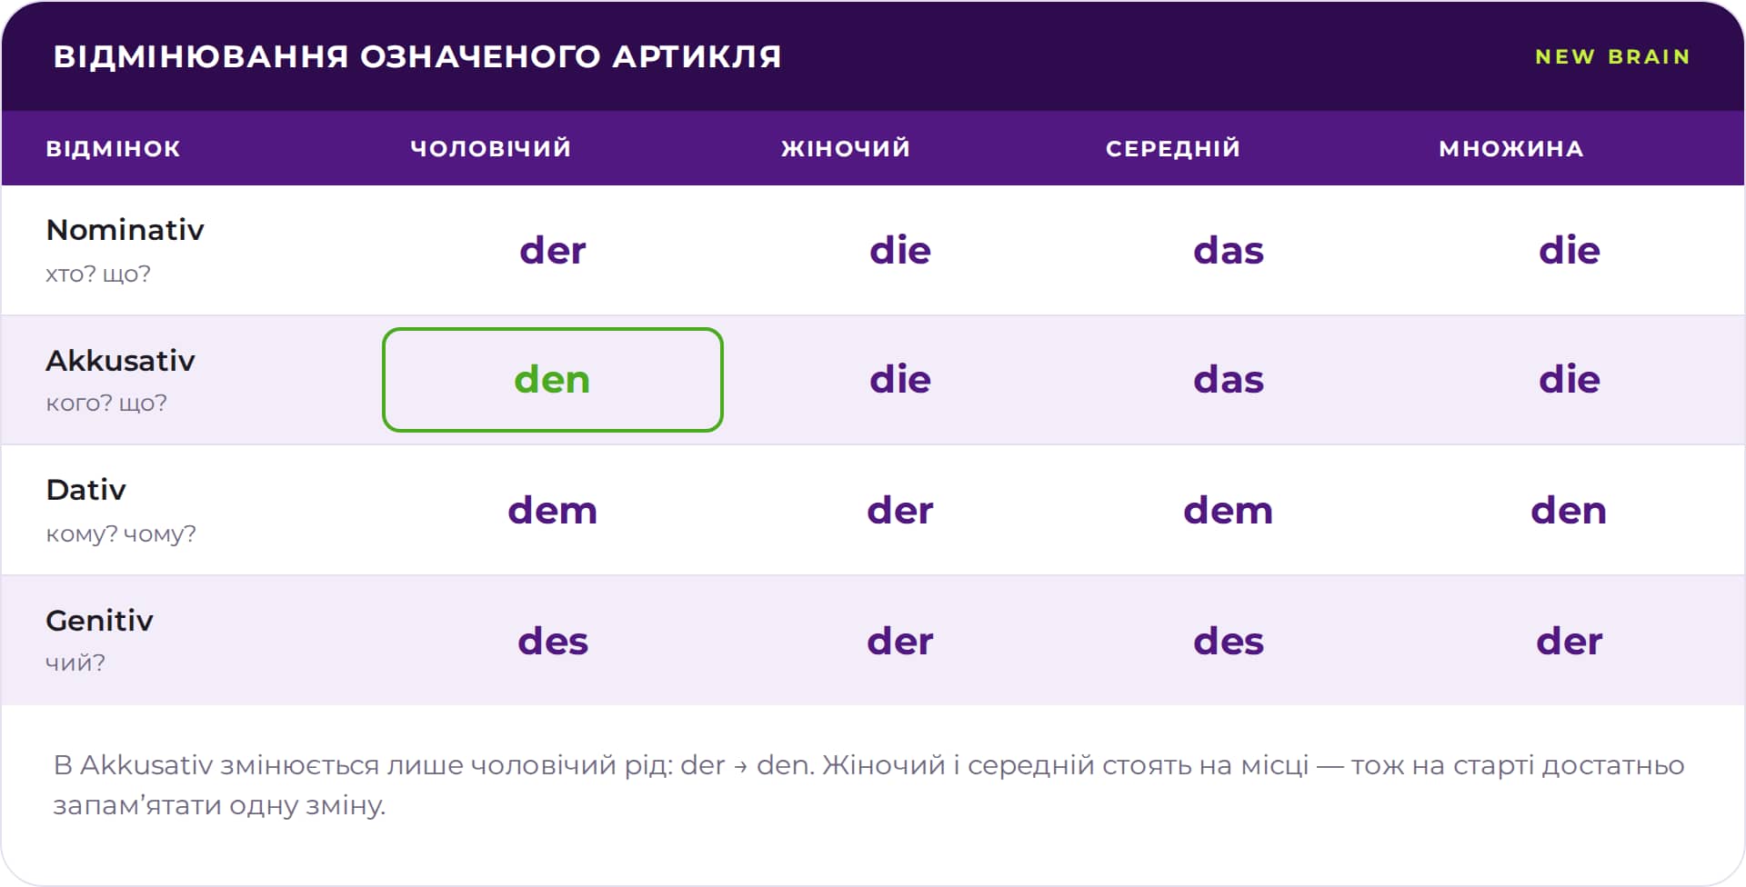Click 'des' in the Genitiv masculine cell
Viewport: 1746px width, 887px height.
point(553,641)
